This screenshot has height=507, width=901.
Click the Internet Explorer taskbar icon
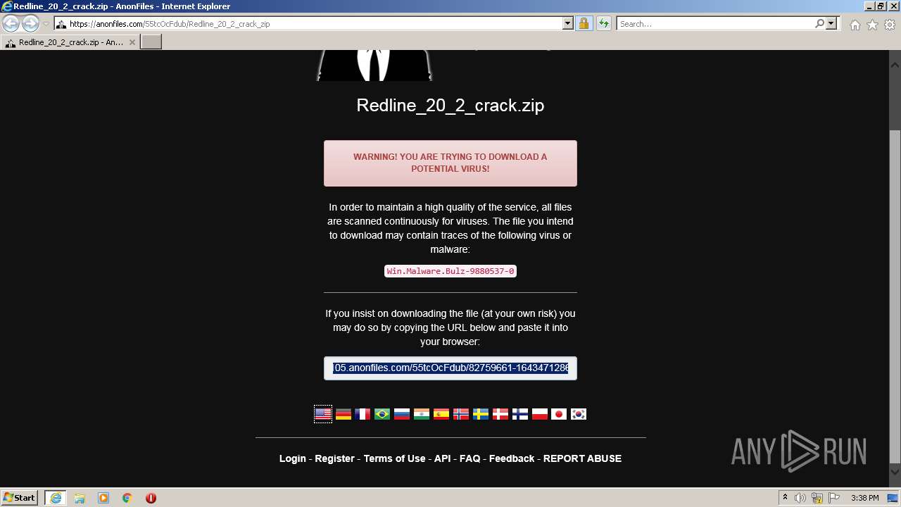click(x=55, y=498)
